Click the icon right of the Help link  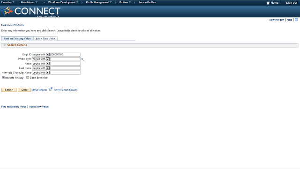(296, 20)
